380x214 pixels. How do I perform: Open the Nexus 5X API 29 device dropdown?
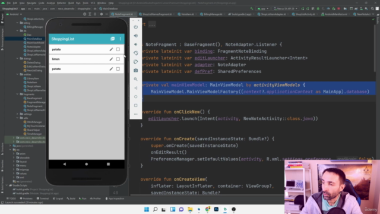coord(285,8)
